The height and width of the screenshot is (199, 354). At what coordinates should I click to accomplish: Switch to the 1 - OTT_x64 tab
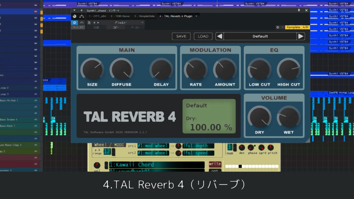[x=97, y=16]
